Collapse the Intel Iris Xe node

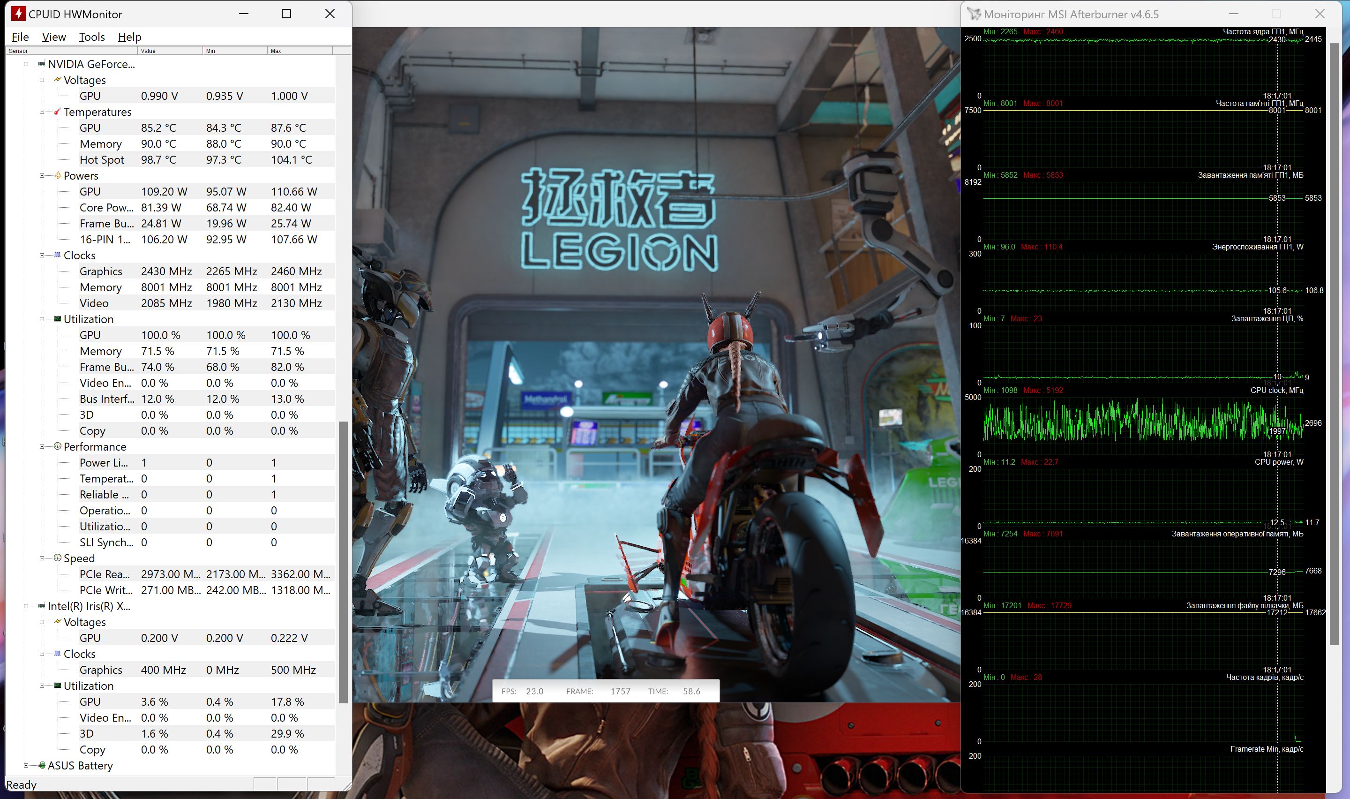coord(26,606)
